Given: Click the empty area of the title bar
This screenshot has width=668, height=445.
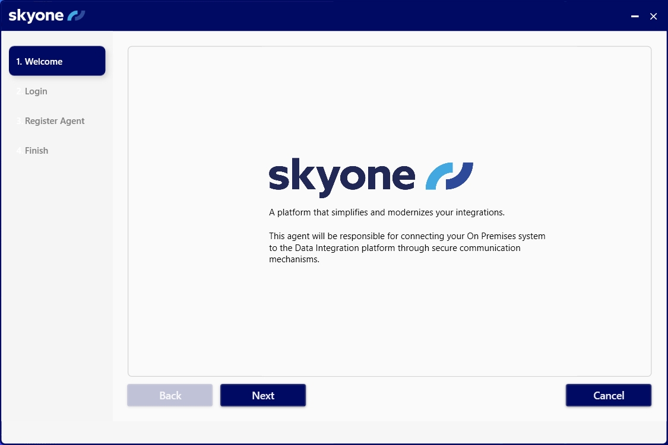Looking at the screenshot, I should 356,16.
